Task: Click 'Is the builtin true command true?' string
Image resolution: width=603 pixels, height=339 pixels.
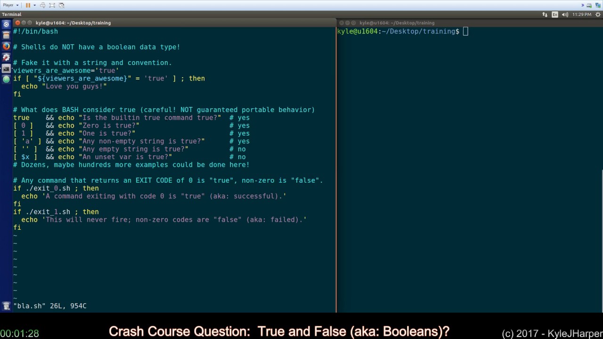Action: point(150,118)
